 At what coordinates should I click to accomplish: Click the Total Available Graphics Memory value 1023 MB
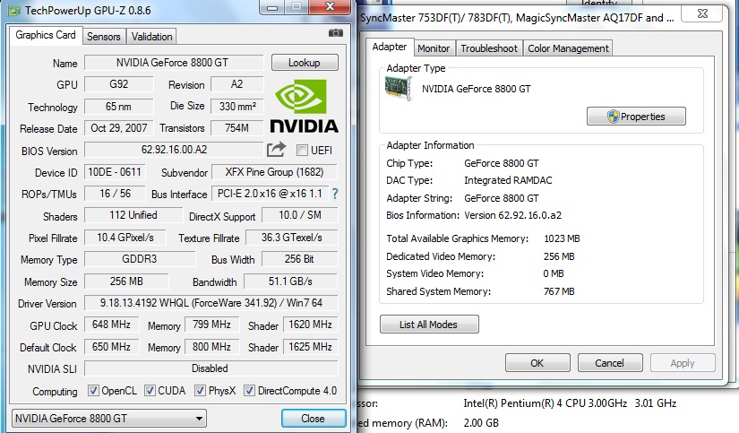(562, 238)
